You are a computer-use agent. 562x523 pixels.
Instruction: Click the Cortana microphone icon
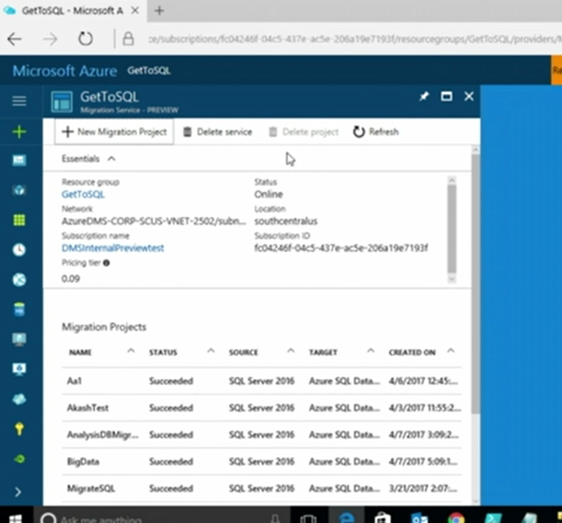point(275,518)
